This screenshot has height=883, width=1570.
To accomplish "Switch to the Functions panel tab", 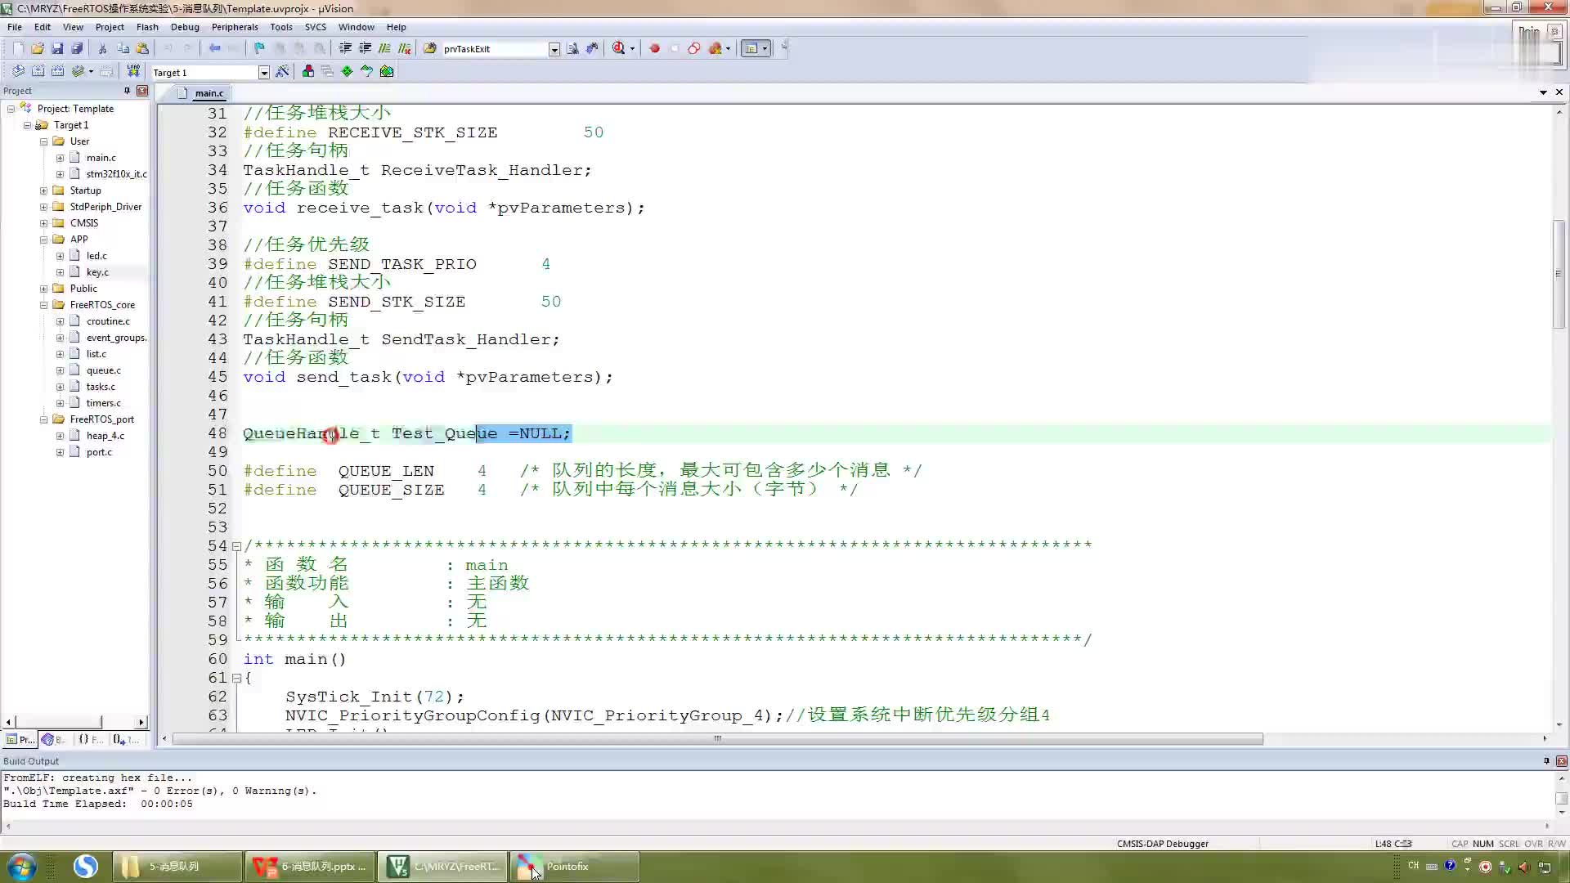I will (x=90, y=739).
